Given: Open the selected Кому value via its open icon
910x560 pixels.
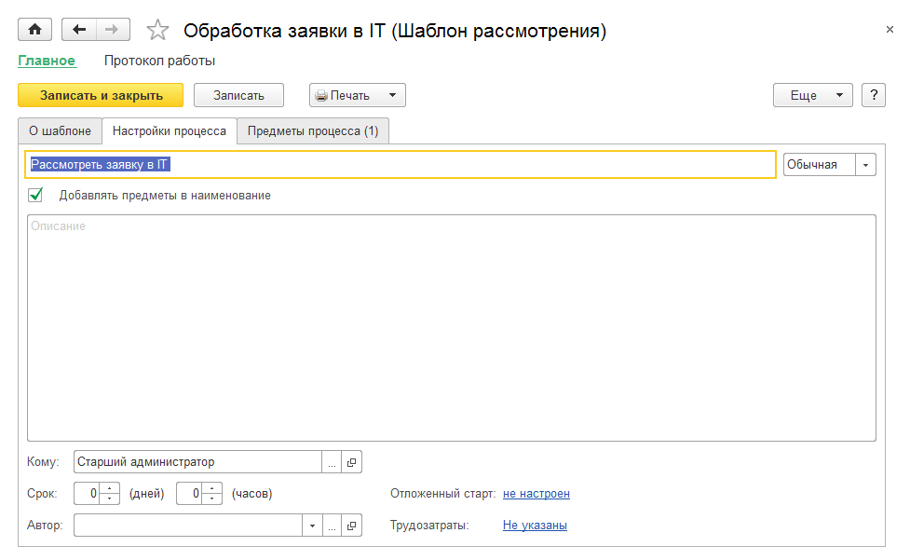Looking at the screenshot, I should click(x=351, y=462).
